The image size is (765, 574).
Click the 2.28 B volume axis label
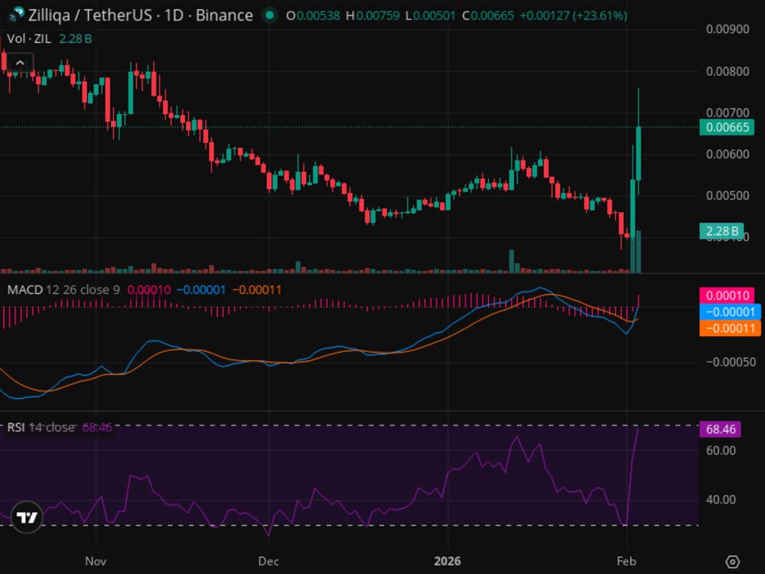pos(721,231)
